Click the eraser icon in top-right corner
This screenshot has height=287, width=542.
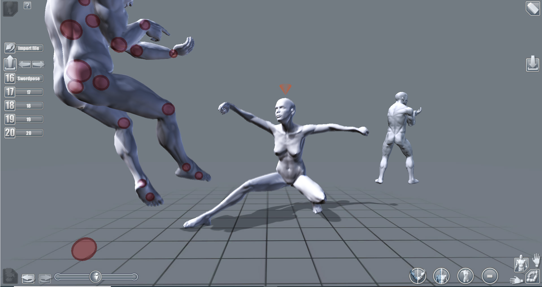pyautogui.click(x=532, y=8)
